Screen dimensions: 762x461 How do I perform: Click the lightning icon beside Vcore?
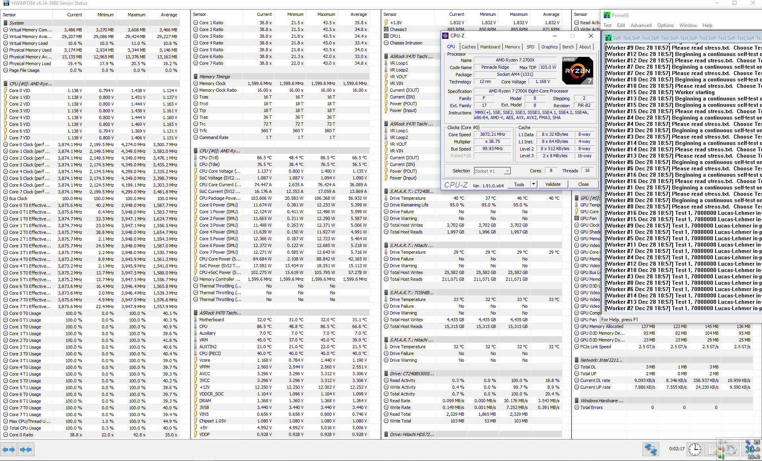[196, 360]
